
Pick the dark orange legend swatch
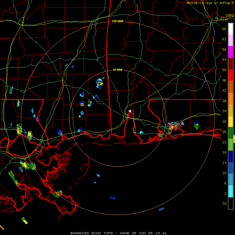[231, 87]
